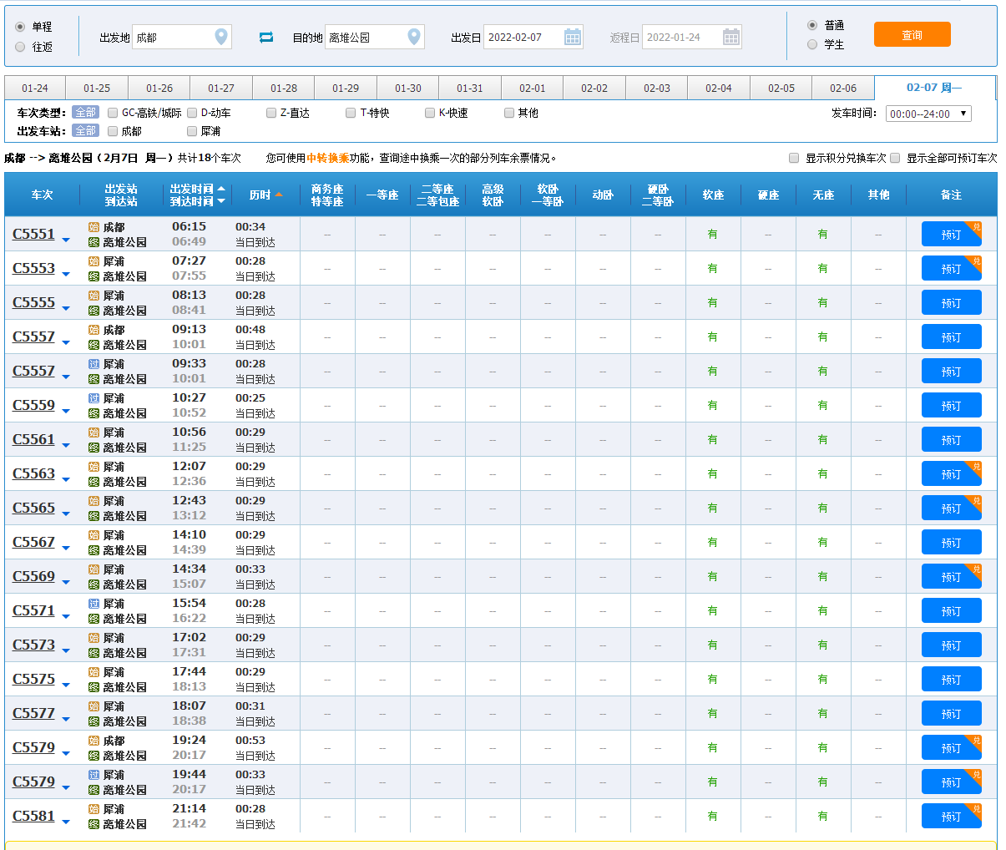This screenshot has width=1006, height=850.
Task: Click the 中转换乘 transfer link
Action: 327,158
